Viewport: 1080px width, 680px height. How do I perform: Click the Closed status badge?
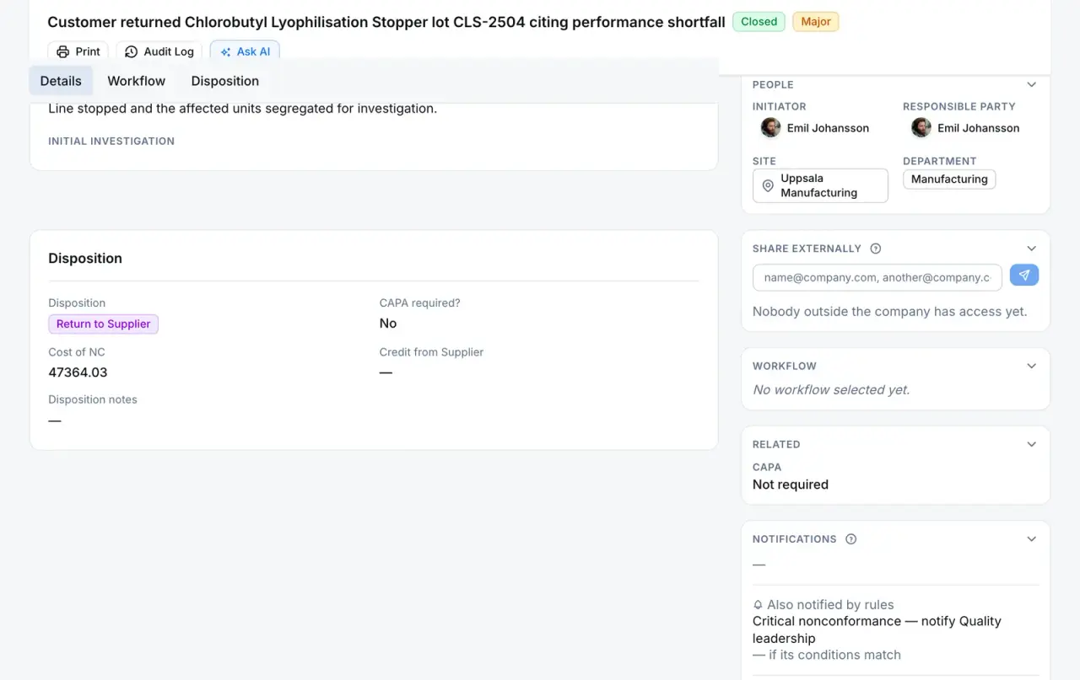[759, 22]
